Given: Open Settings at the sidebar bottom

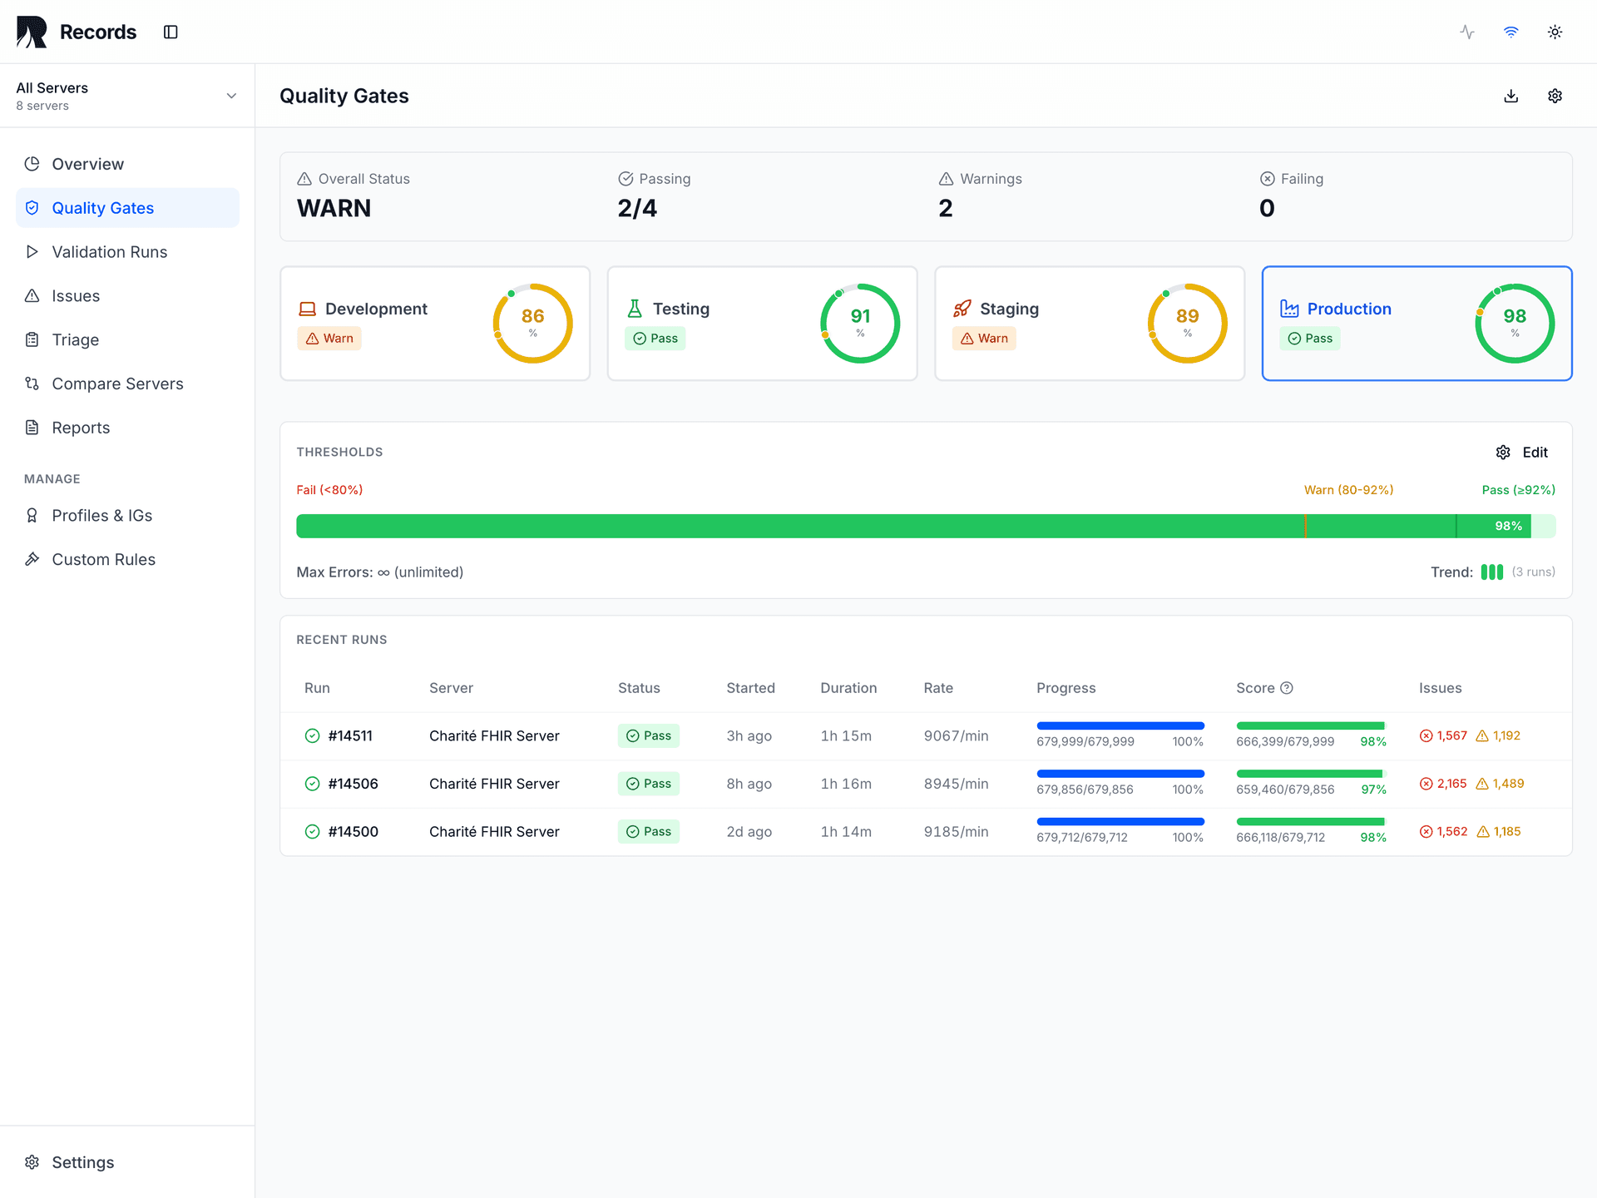Looking at the screenshot, I should point(82,1162).
